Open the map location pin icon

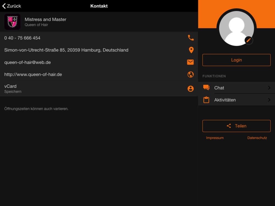[191, 50]
